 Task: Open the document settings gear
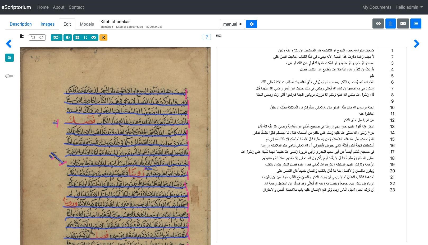click(251, 24)
